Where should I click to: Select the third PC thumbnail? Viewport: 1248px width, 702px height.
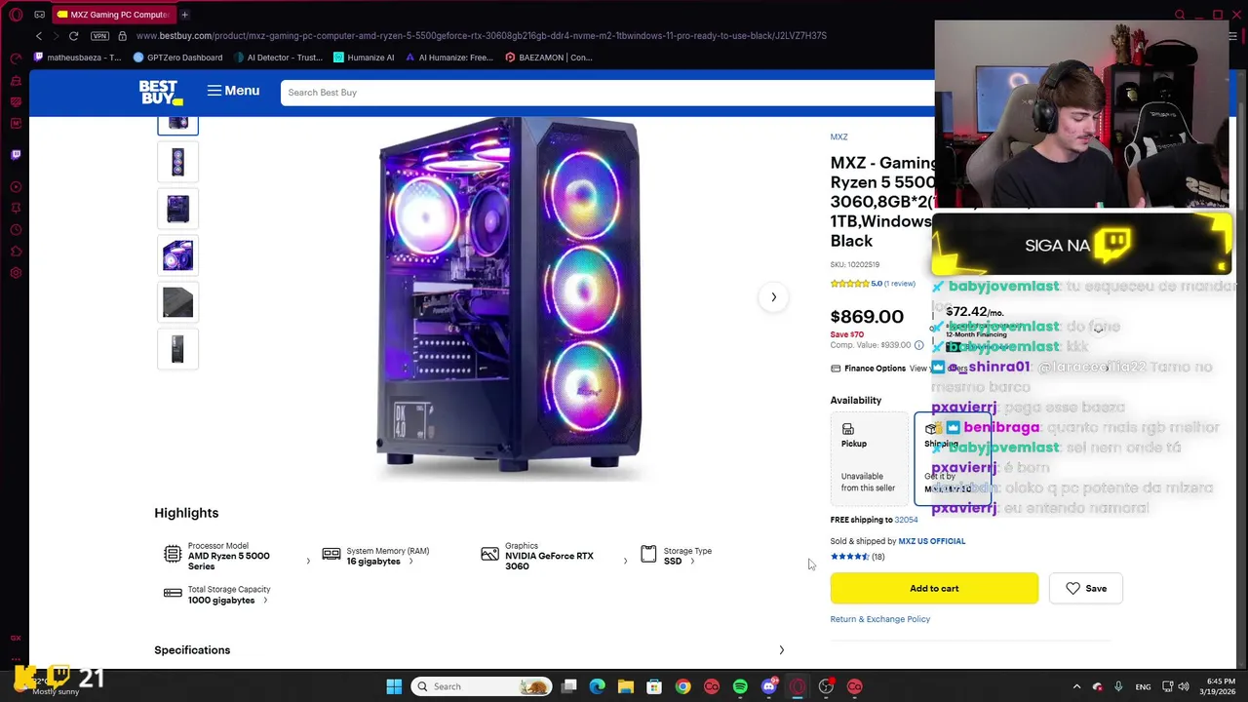[177, 209]
